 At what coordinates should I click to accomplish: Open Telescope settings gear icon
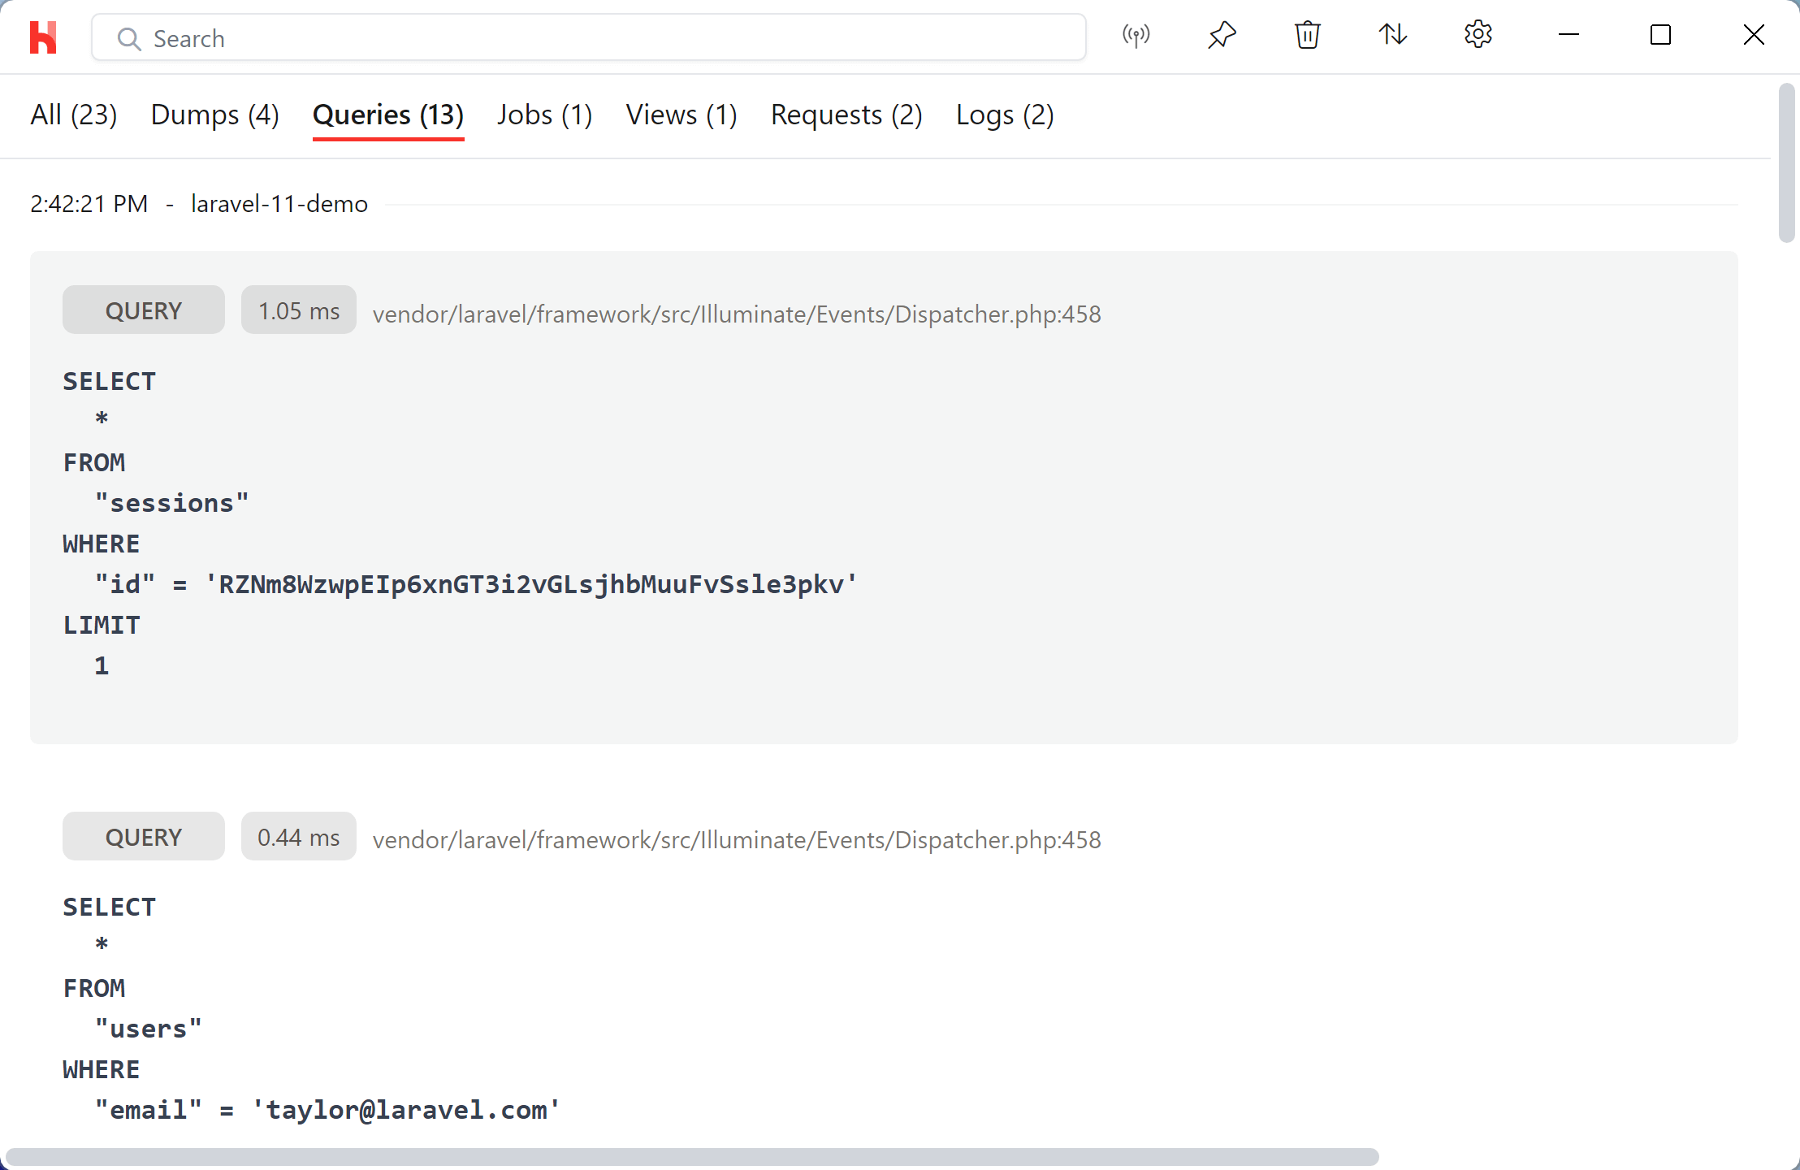click(1478, 36)
